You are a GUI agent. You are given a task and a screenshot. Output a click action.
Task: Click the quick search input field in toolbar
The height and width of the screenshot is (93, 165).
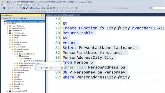click(x=159, y=8)
